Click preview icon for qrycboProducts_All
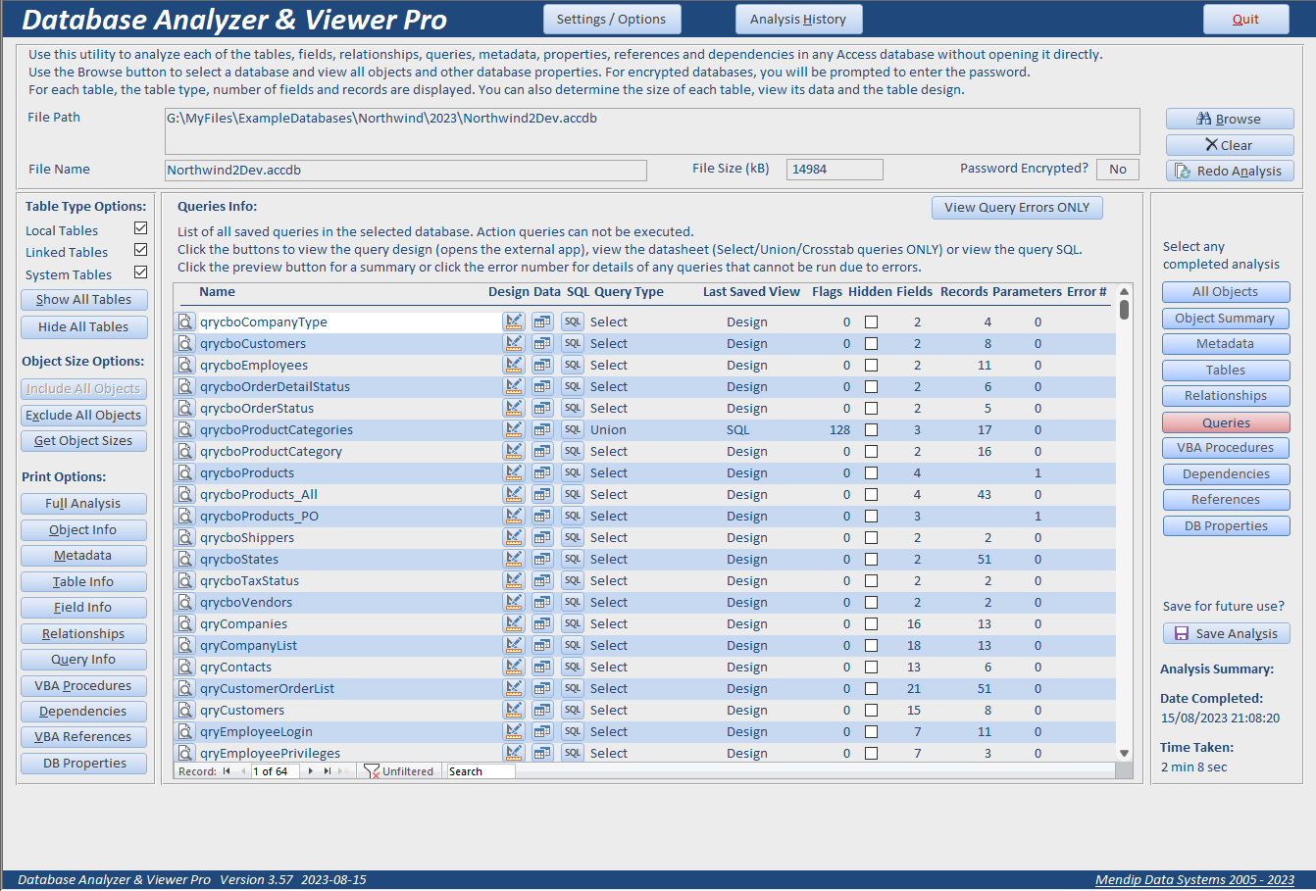1316x891 pixels. (x=185, y=494)
